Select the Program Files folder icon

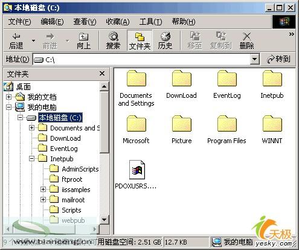pos(227,123)
